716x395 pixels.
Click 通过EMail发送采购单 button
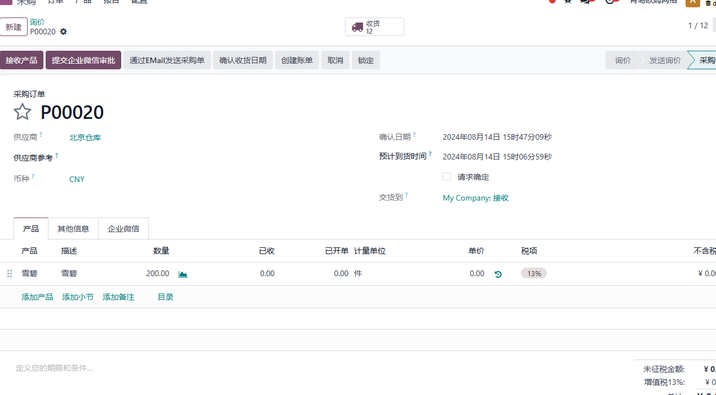click(x=167, y=60)
